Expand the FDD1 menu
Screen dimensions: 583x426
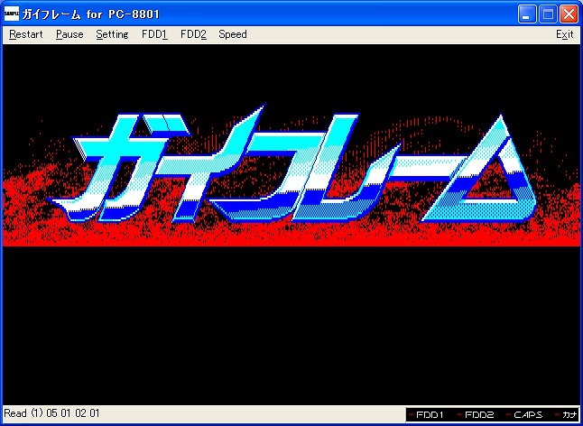pos(154,34)
